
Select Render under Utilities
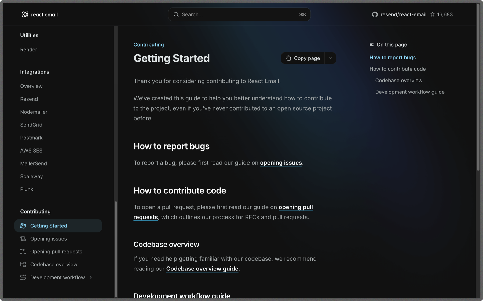click(29, 50)
